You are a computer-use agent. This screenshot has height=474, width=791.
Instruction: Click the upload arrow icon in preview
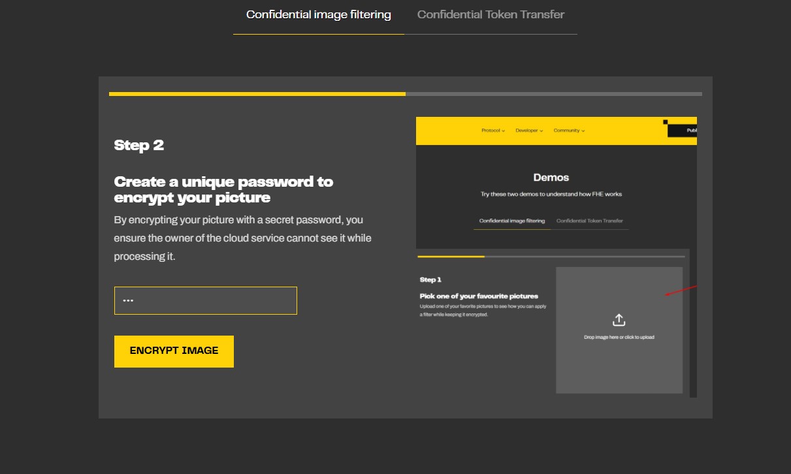(619, 320)
